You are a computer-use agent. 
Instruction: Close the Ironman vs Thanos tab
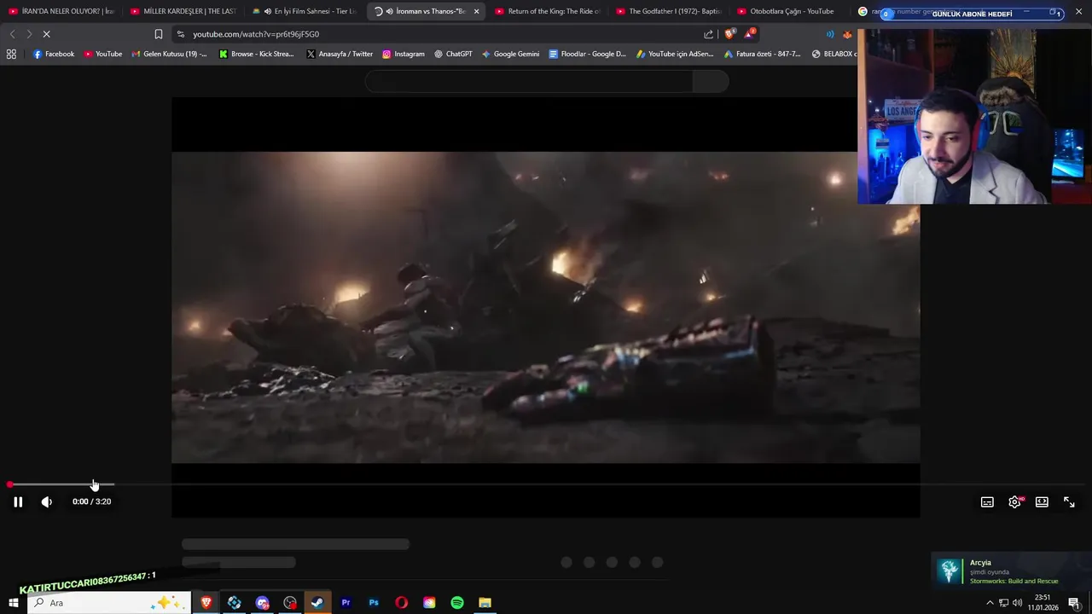tap(476, 11)
